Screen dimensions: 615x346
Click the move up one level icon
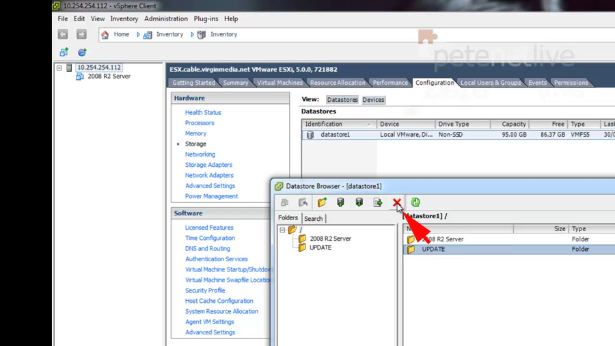click(x=303, y=202)
